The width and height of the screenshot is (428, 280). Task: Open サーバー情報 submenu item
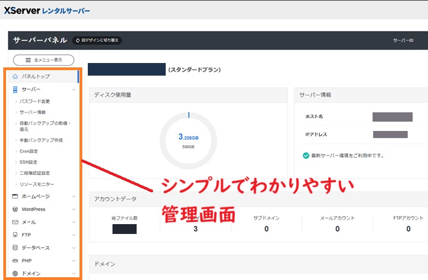32,112
